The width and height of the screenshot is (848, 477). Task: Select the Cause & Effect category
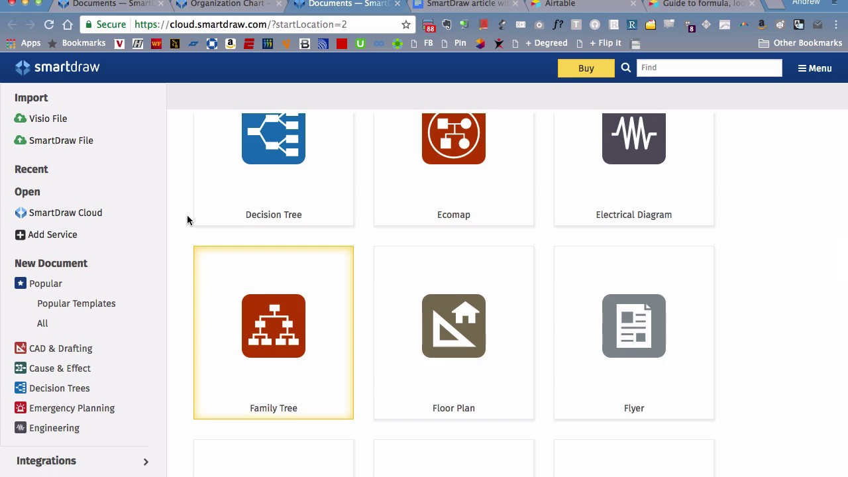(60, 368)
